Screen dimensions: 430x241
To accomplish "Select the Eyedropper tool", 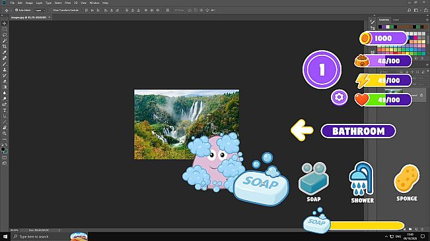I will point(5,52).
